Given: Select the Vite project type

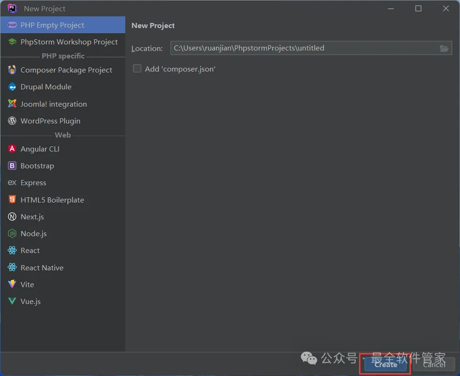Looking at the screenshot, I should click(63, 284).
